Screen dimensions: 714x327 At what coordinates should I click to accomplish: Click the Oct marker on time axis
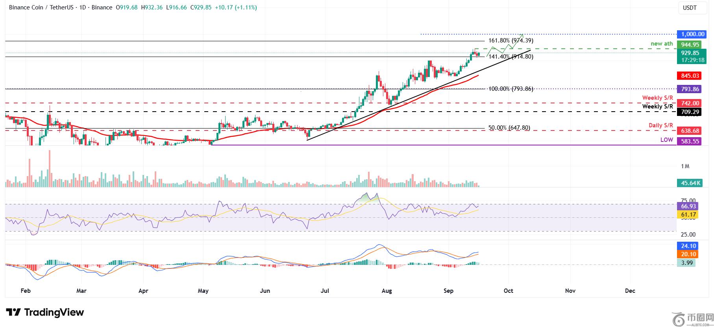pyautogui.click(x=508, y=291)
